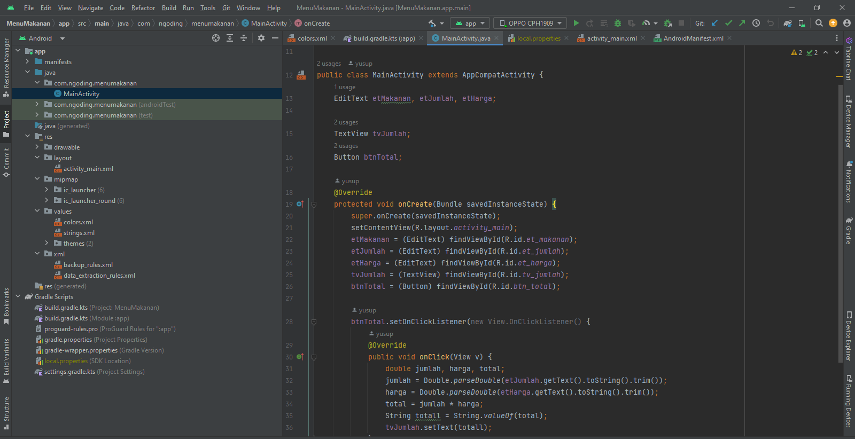855x439 pixels.
Task: Select opened file target icon in Project panel
Action: click(216, 38)
